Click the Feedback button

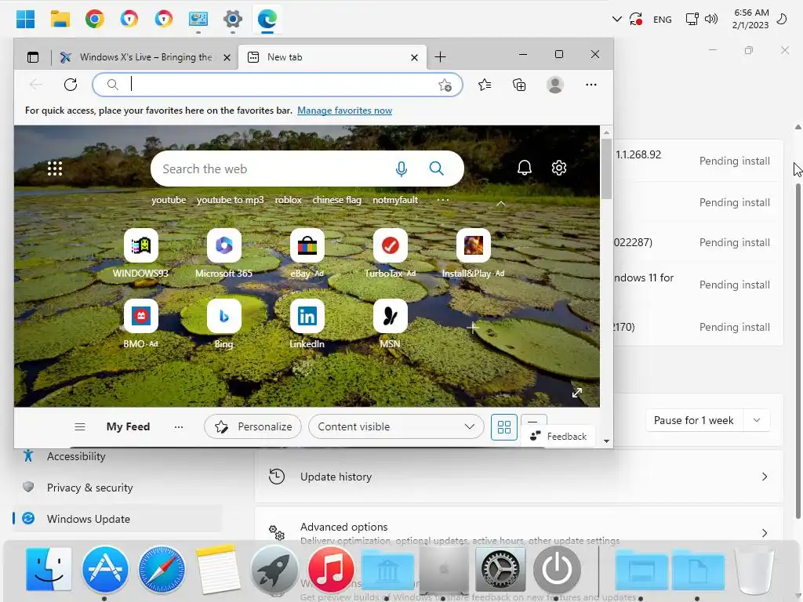click(558, 436)
